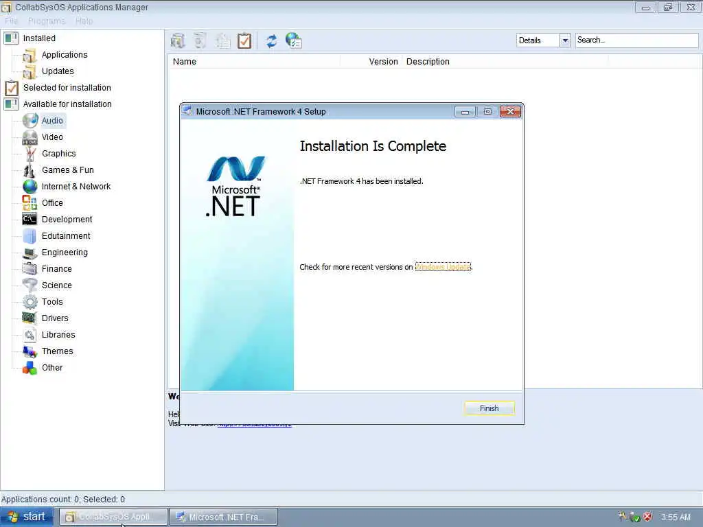Select the Engineering computer icon
This screenshot has width=703, height=527.
(30, 253)
